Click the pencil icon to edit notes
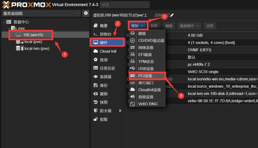The image size is (258, 148). (x=172, y=15)
